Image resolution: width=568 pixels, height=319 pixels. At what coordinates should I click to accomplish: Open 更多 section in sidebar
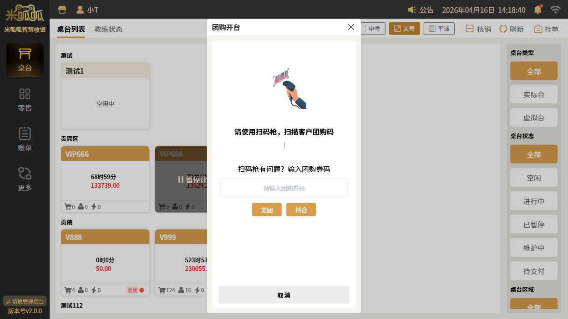(25, 179)
